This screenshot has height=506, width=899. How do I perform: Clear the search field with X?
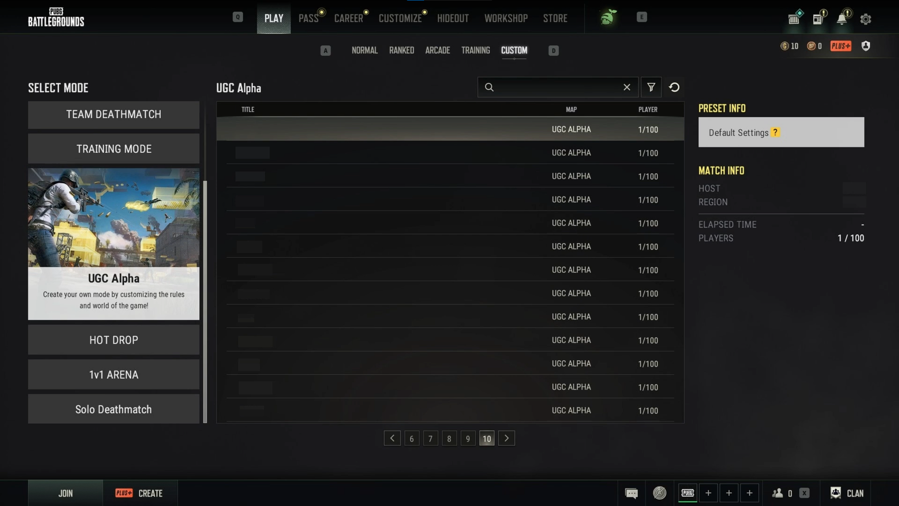pos(627,87)
